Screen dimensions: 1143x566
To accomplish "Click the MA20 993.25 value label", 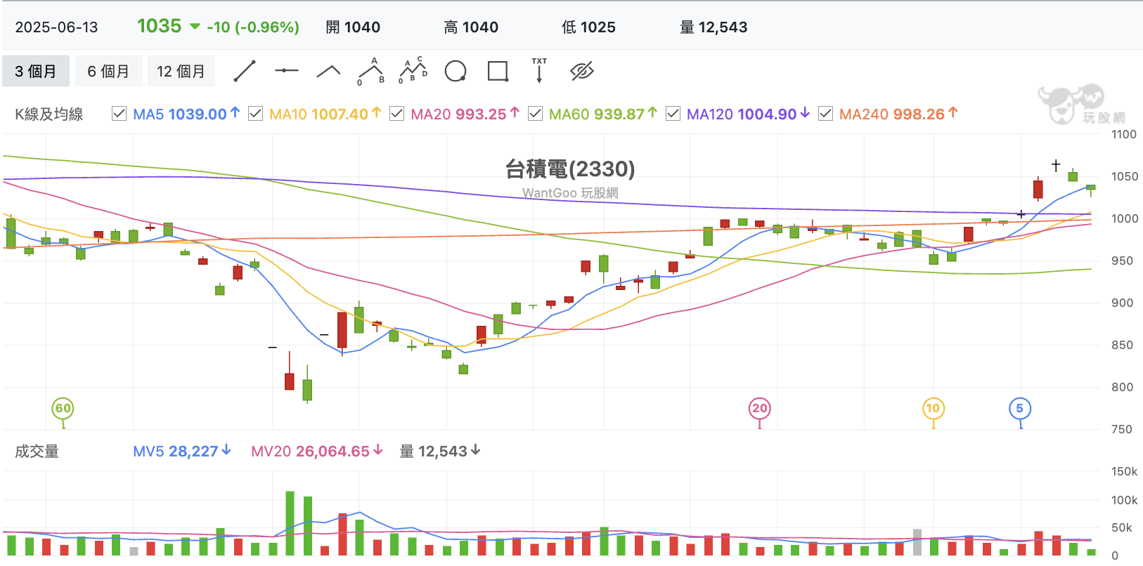I will (x=465, y=114).
